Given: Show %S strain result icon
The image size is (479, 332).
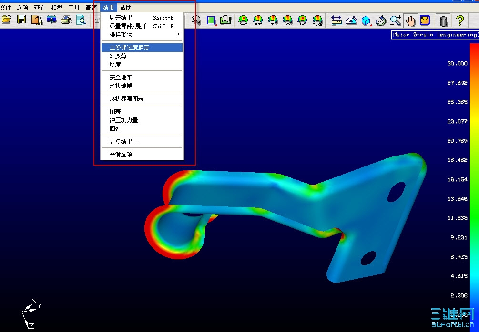Looking at the screenshot, I should (x=287, y=20).
